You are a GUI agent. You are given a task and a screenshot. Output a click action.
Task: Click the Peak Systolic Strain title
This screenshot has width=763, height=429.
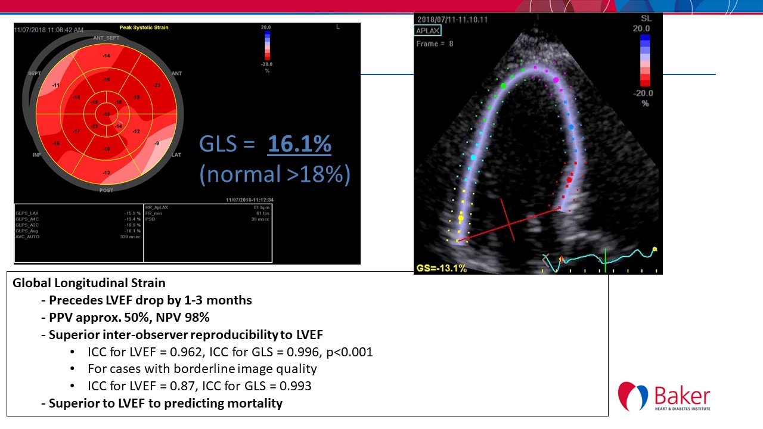coord(143,28)
